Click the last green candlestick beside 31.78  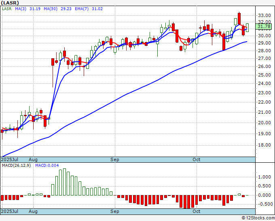247,28
